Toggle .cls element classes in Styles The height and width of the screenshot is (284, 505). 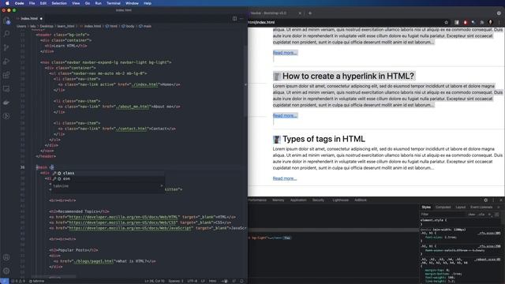pyautogui.click(x=481, y=214)
